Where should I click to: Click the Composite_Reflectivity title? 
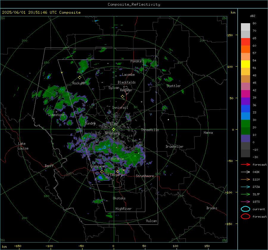tap(134, 4)
